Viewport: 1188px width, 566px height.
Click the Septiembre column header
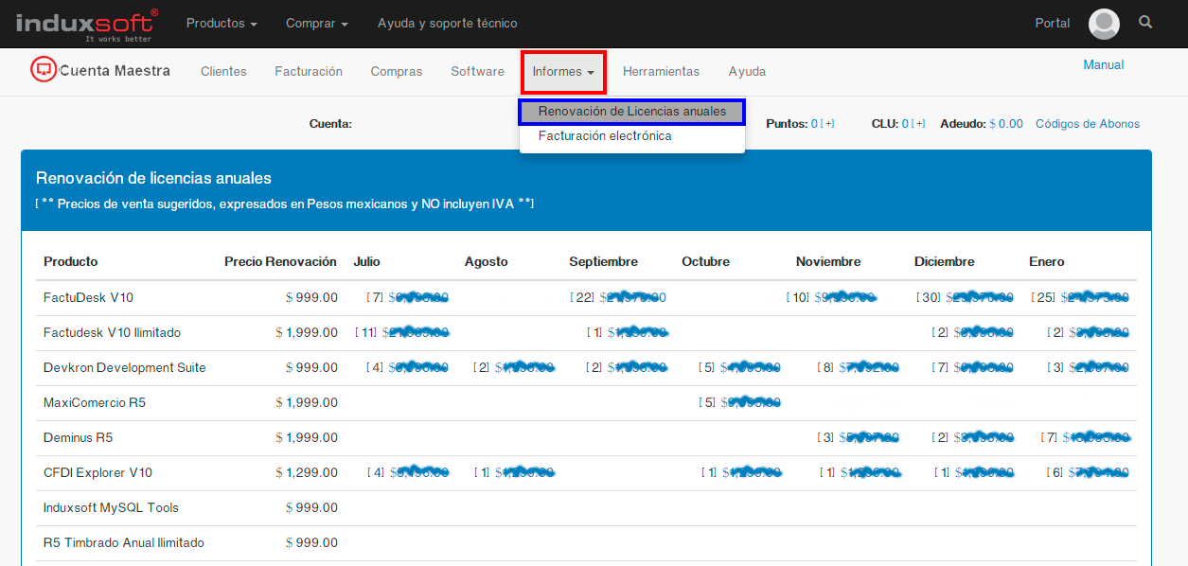[604, 262]
